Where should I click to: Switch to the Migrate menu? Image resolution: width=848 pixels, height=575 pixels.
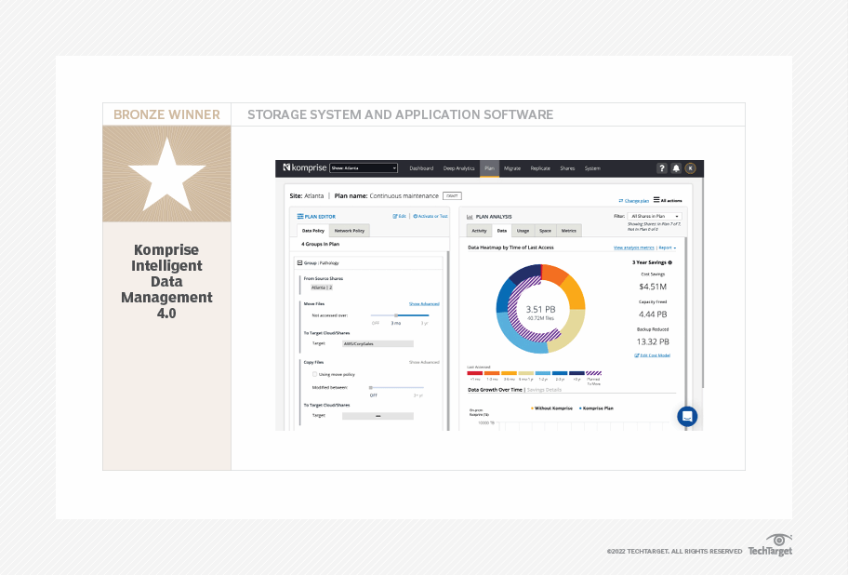click(512, 168)
